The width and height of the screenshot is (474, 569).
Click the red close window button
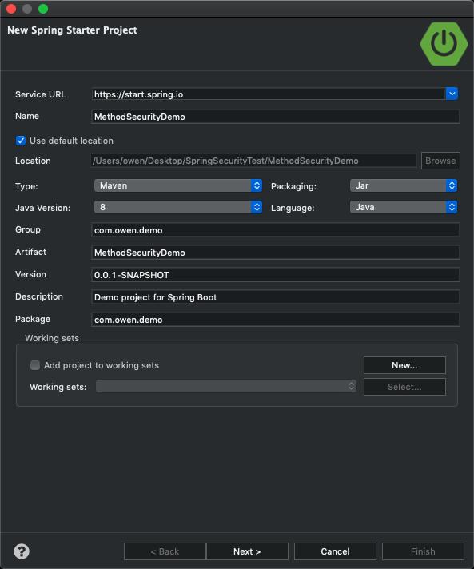[x=11, y=8]
